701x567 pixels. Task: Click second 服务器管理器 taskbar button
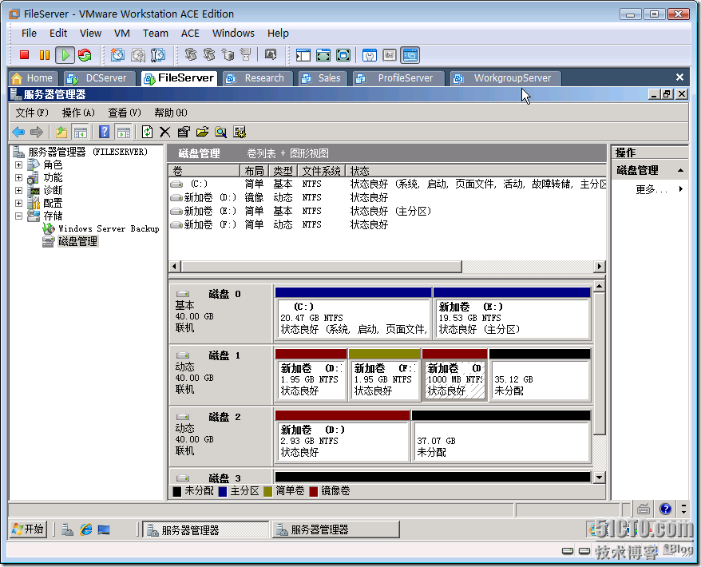coord(336,530)
